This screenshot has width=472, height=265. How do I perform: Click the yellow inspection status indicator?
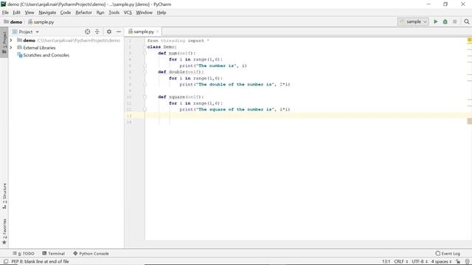click(x=469, y=40)
